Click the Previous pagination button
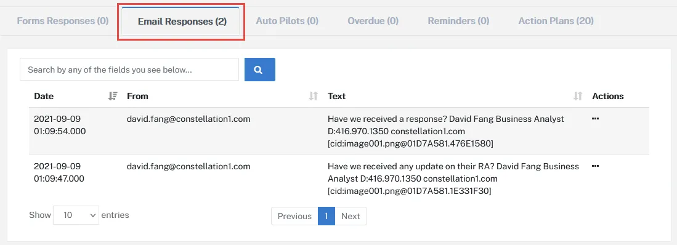 click(x=294, y=216)
